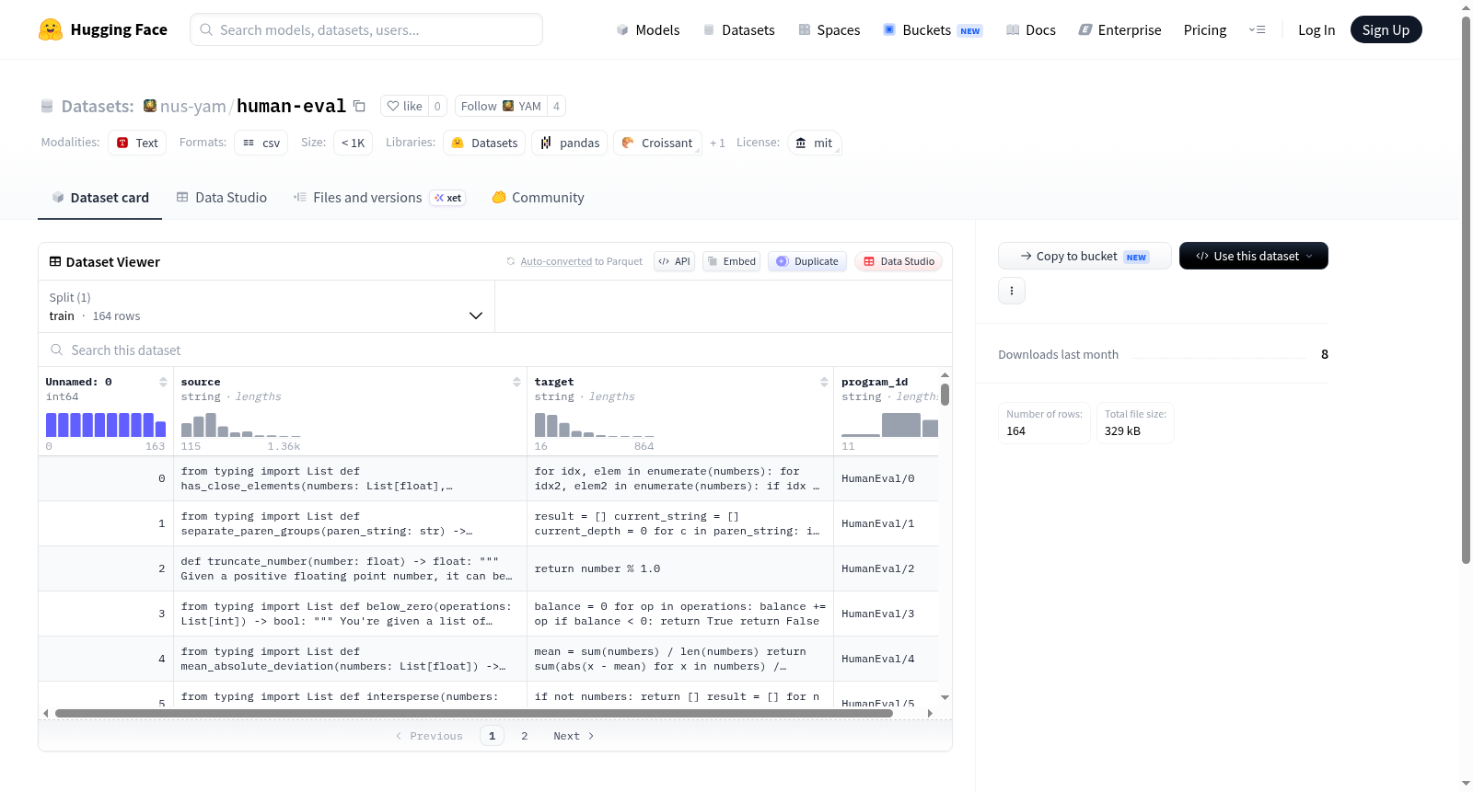Go to page 2 of results

pos(525,736)
